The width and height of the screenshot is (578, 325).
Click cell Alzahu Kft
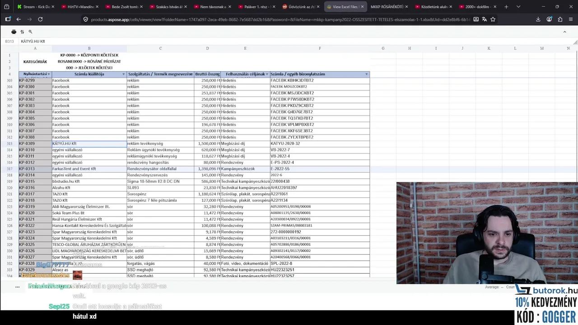point(89,188)
